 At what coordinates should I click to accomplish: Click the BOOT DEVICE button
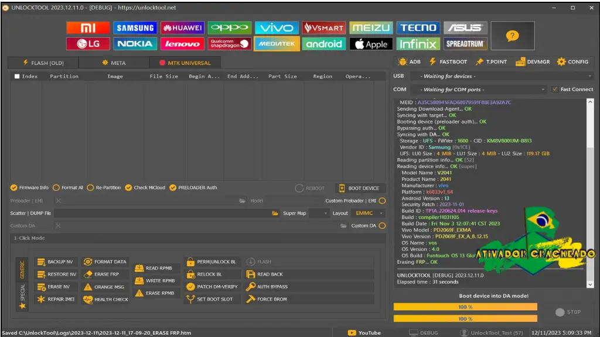coord(360,188)
